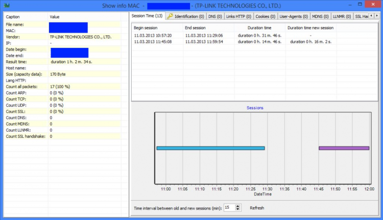The image size is (383, 220).
Task: Switch to Links HTTP (0) tab
Action: coord(238,16)
